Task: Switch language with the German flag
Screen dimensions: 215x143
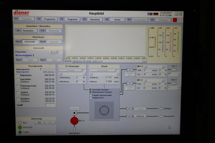Action: coord(156,14)
